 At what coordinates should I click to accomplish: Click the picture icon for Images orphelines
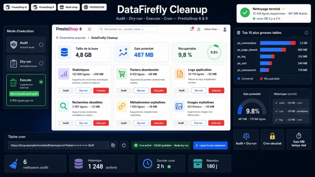[179, 106]
